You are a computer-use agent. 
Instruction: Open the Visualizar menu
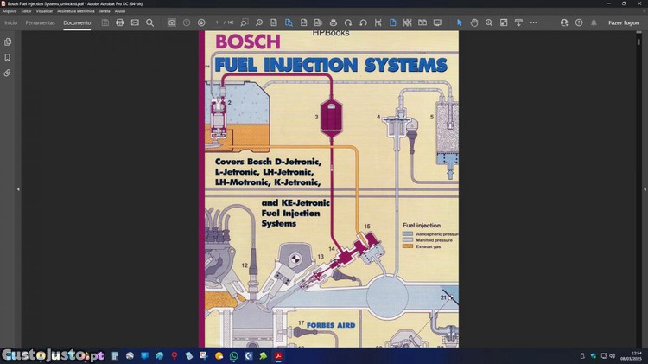[43, 10]
